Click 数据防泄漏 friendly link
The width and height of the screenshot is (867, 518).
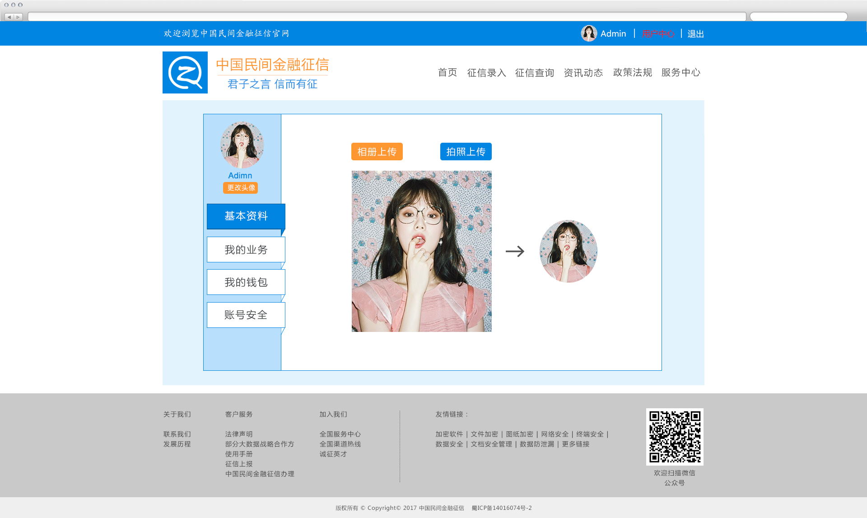pyautogui.click(x=537, y=444)
